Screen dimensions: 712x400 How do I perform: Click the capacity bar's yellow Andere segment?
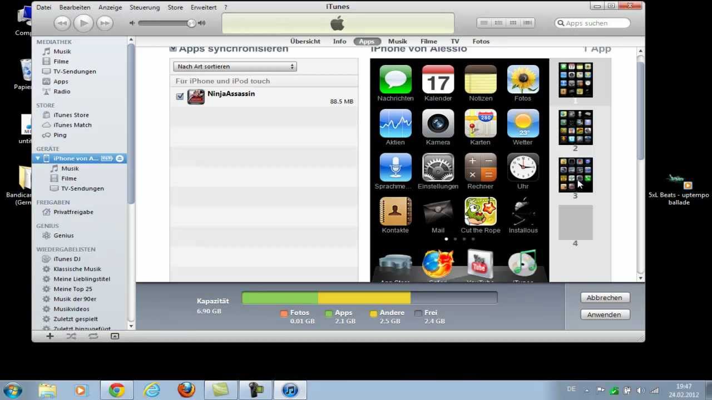(364, 298)
